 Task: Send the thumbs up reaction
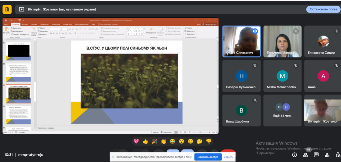pyautogui.click(x=145, y=141)
